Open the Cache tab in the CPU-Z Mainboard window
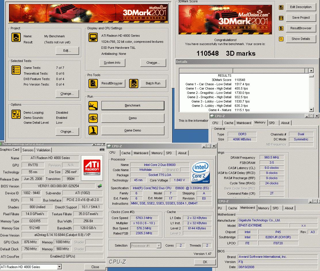 point(232,208)
